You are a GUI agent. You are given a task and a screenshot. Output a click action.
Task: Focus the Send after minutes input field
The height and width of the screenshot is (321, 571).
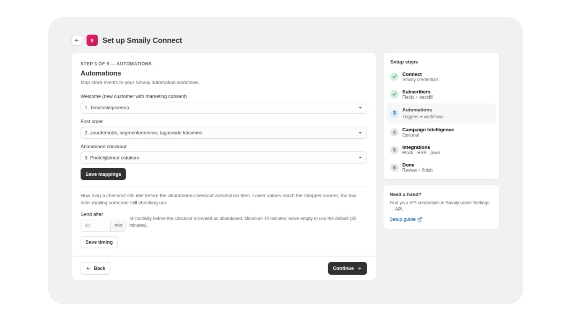pyautogui.click(x=95, y=225)
